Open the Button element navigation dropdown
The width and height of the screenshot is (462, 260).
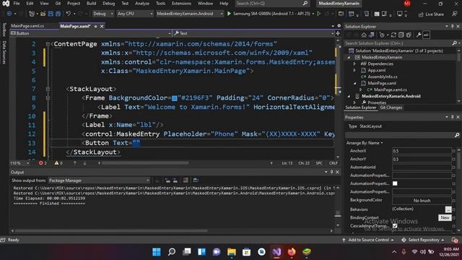coord(91,33)
